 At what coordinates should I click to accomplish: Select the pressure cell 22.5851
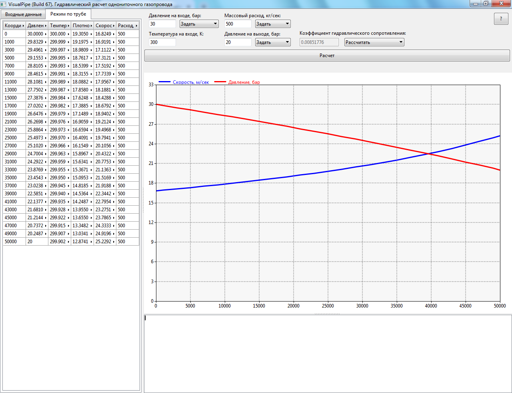tap(37, 194)
